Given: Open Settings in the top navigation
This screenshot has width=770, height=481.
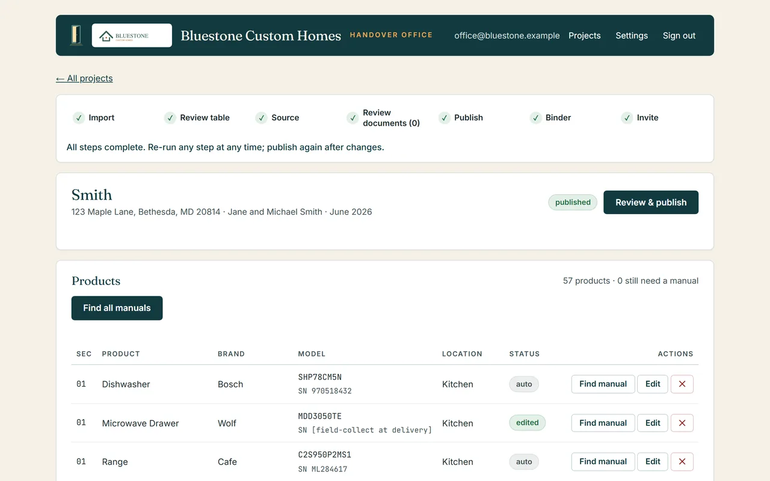Looking at the screenshot, I should (632, 35).
